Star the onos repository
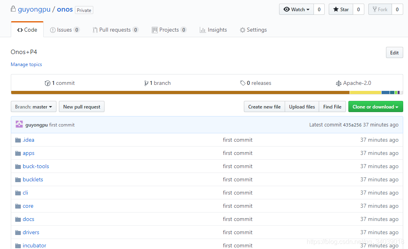Viewport: 408px width, 249px height. [x=341, y=9]
